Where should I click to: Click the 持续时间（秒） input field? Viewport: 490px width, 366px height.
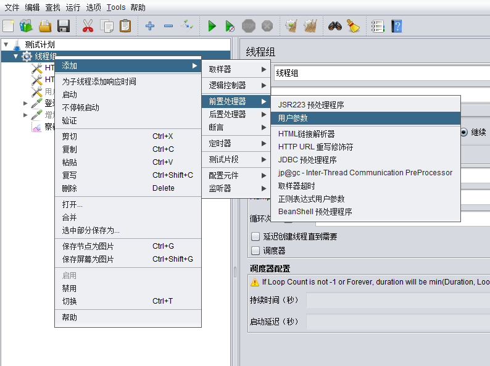click(x=398, y=300)
